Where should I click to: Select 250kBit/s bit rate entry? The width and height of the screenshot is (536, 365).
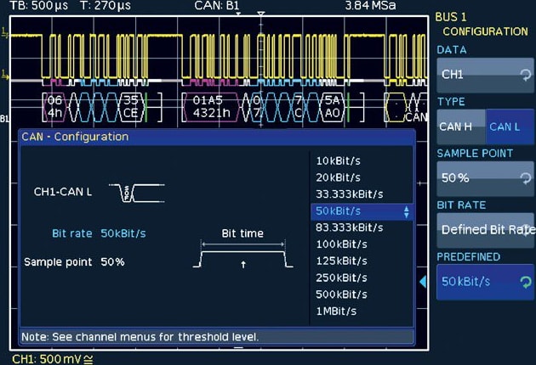341,278
